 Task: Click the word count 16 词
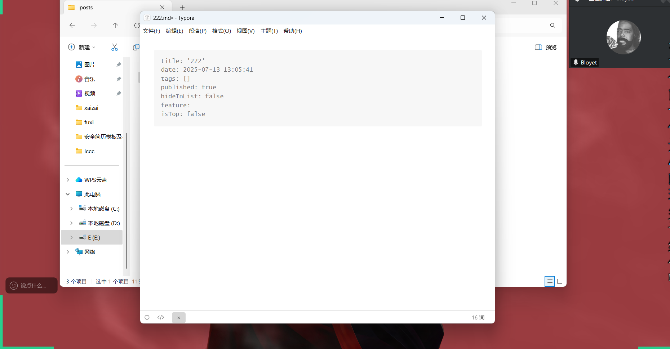(x=478, y=317)
